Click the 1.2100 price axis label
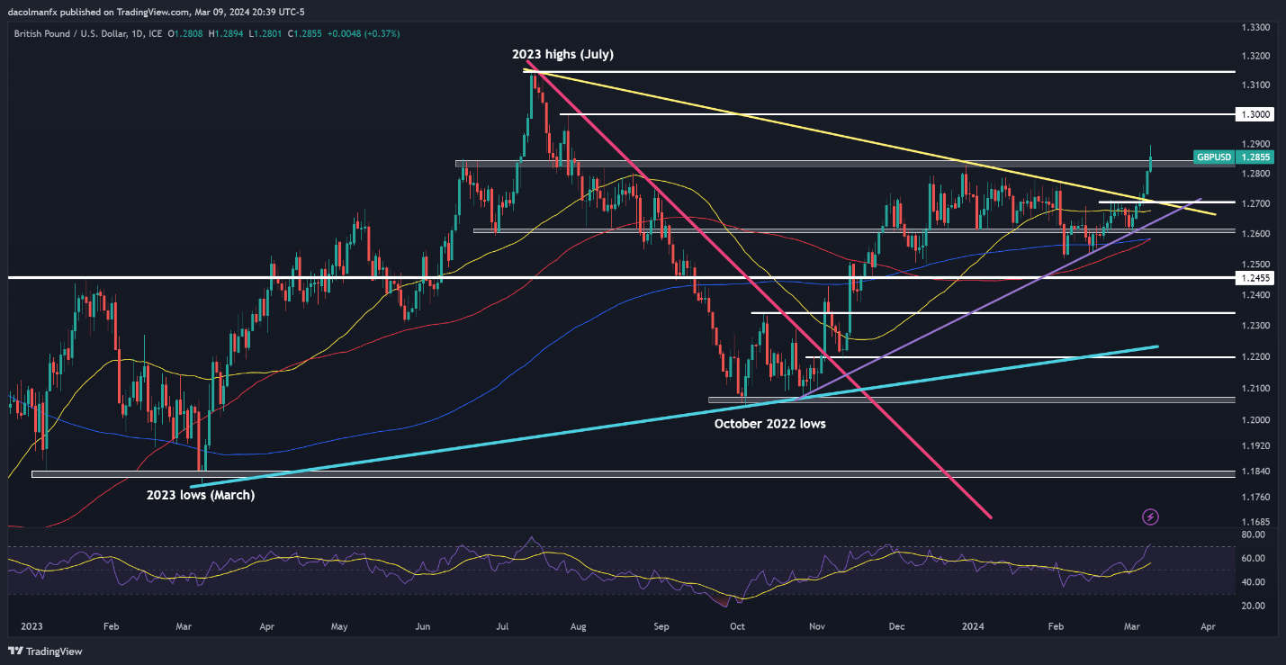1286x665 pixels. point(1255,389)
